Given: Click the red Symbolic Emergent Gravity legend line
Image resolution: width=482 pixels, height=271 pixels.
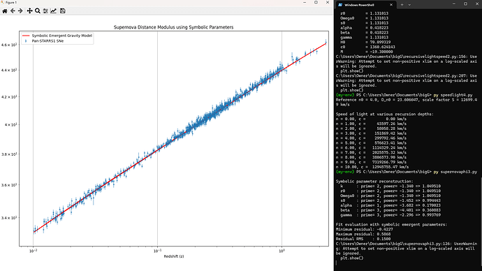Looking at the screenshot, I should point(26,36).
